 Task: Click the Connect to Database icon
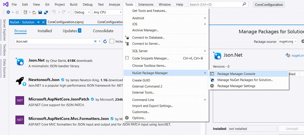point(127,37)
